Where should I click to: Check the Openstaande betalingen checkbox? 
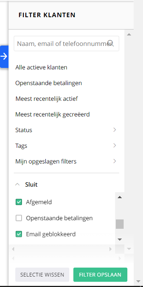point(19,218)
